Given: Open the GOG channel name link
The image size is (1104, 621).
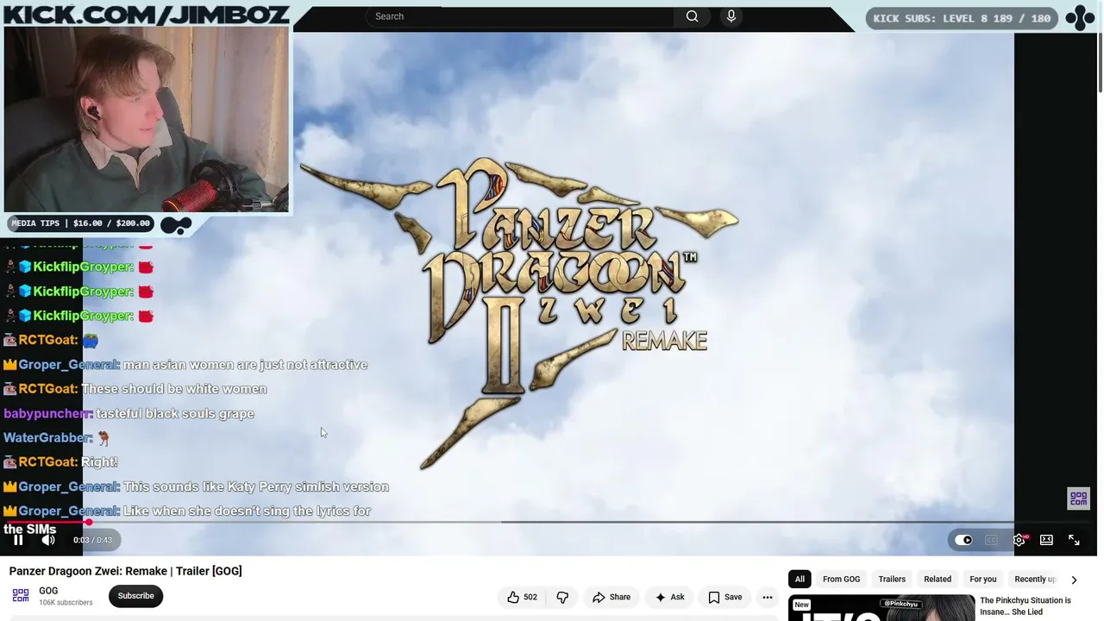Looking at the screenshot, I should pyautogui.click(x=48, y=591).
